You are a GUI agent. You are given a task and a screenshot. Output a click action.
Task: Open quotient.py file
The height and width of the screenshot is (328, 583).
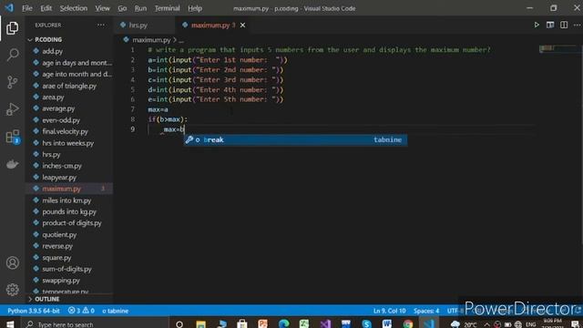tap(59, 235)
